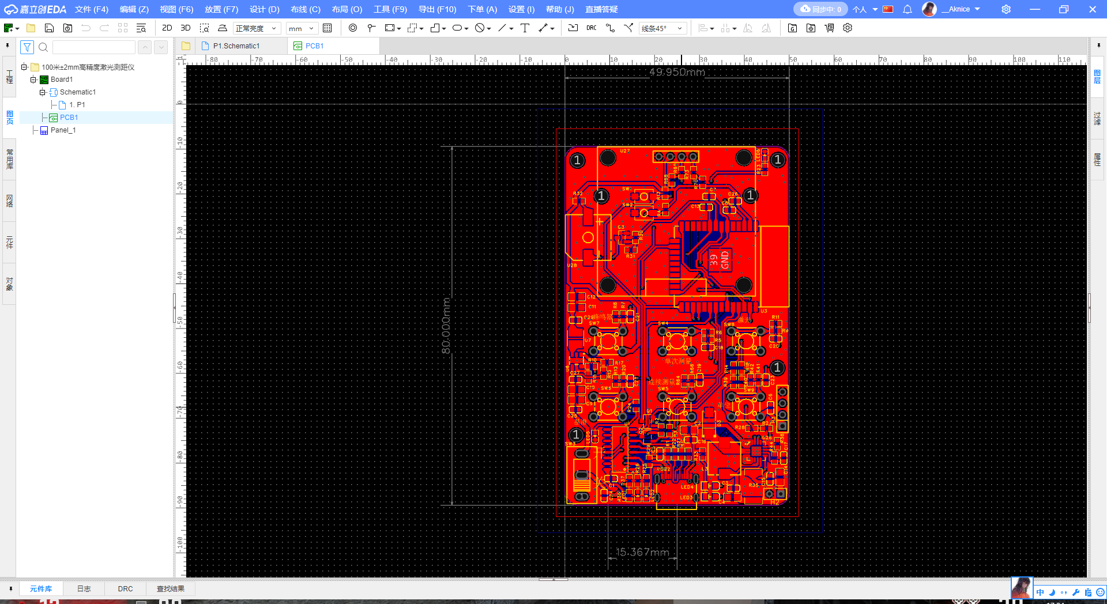Viewport: 1107px width, 604px height.
Task: Open the mm units dropdown
Action: (x=302, y=28)
